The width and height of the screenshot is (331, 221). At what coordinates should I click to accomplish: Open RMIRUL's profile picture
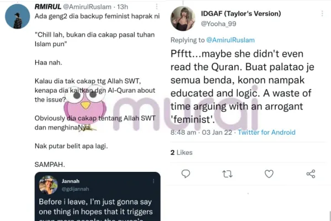pos(18,16)
